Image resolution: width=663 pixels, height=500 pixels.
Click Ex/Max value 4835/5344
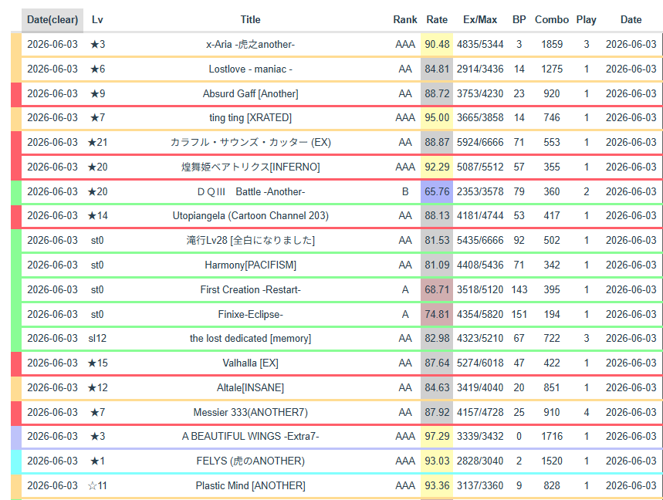(x=480, y=45)
